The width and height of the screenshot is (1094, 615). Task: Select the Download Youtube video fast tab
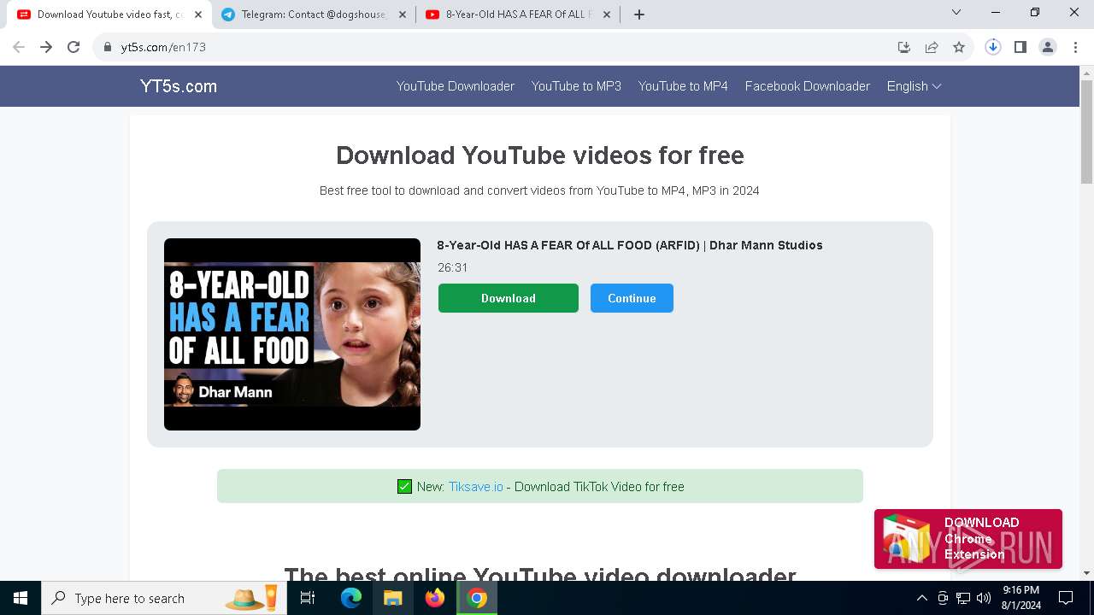point(109,15)
